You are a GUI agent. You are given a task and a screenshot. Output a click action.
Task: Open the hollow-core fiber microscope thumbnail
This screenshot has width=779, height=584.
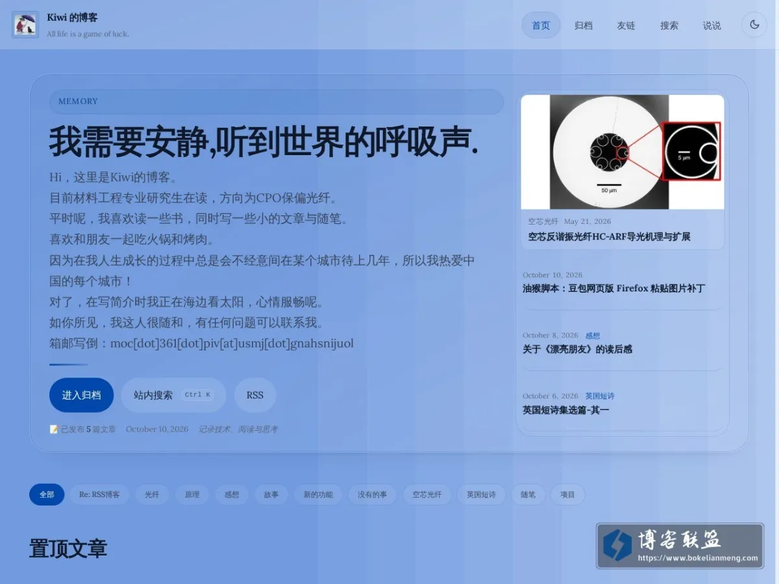[x=623, y=152]
